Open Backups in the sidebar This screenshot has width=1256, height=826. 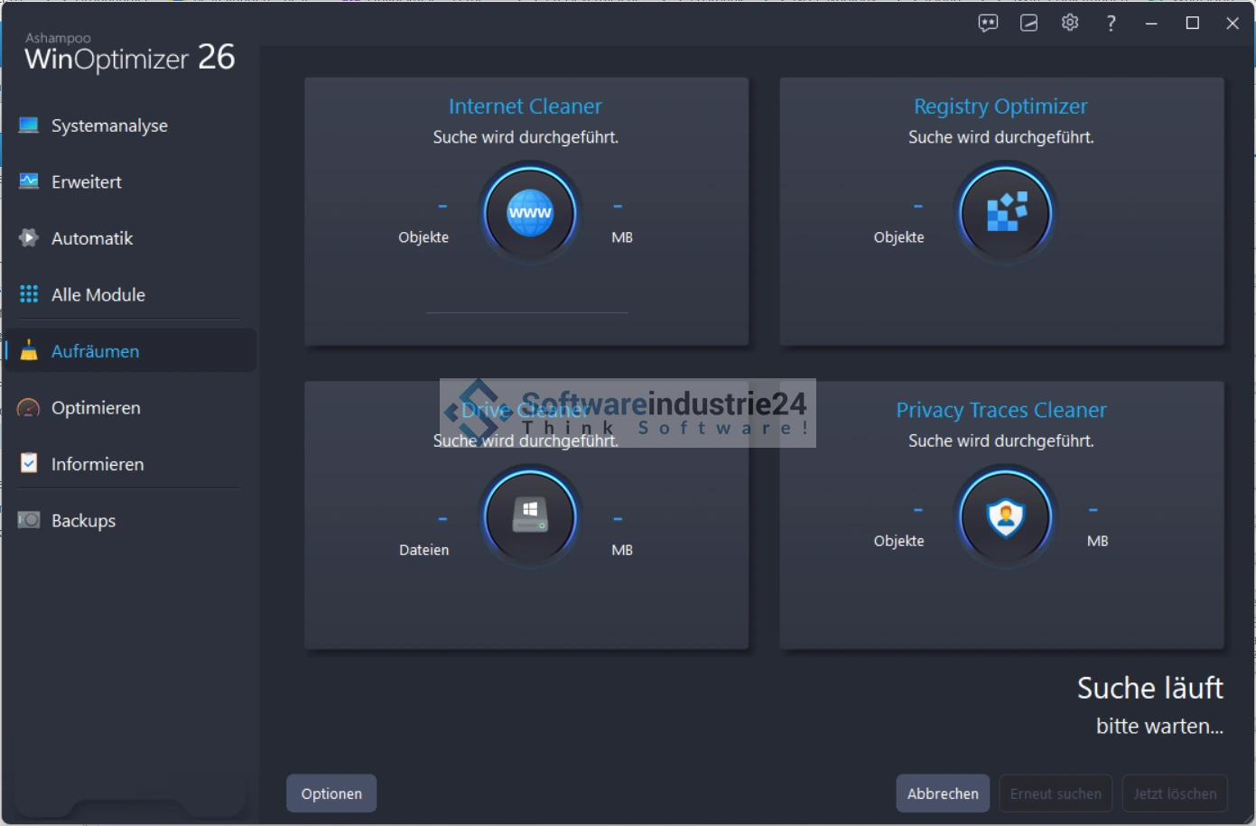coord(83,521)
